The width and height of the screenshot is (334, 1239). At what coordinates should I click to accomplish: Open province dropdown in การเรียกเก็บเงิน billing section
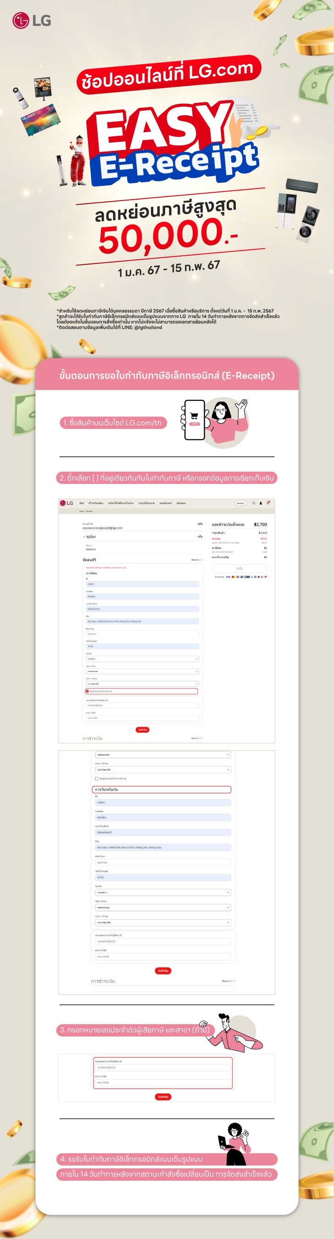(163, 892)
